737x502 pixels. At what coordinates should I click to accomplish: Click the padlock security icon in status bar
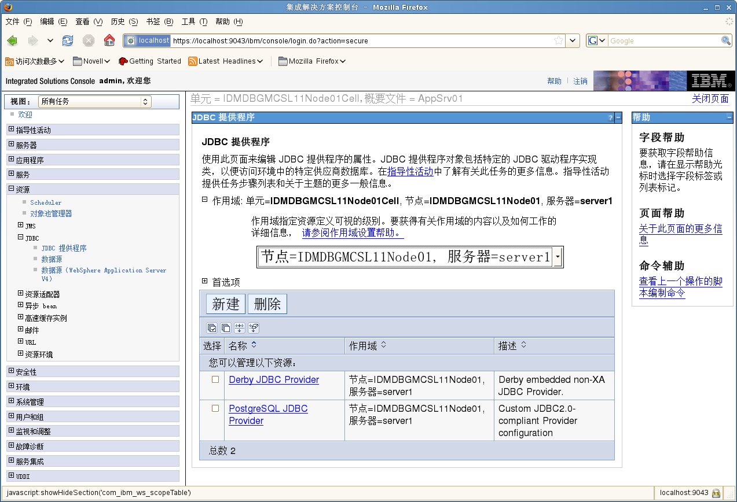click(x=716, y=493)
